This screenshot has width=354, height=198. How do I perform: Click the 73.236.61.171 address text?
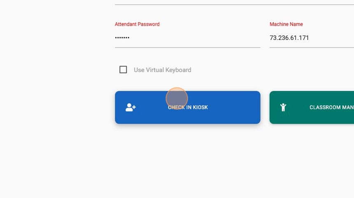tap(289, 38)
